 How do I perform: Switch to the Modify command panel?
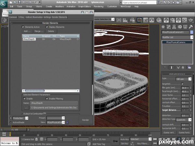tap(168, 27)
